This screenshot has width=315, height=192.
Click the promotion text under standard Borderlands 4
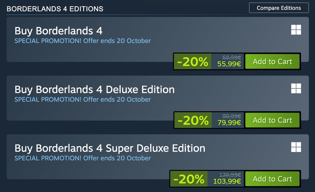pos(82,41)
